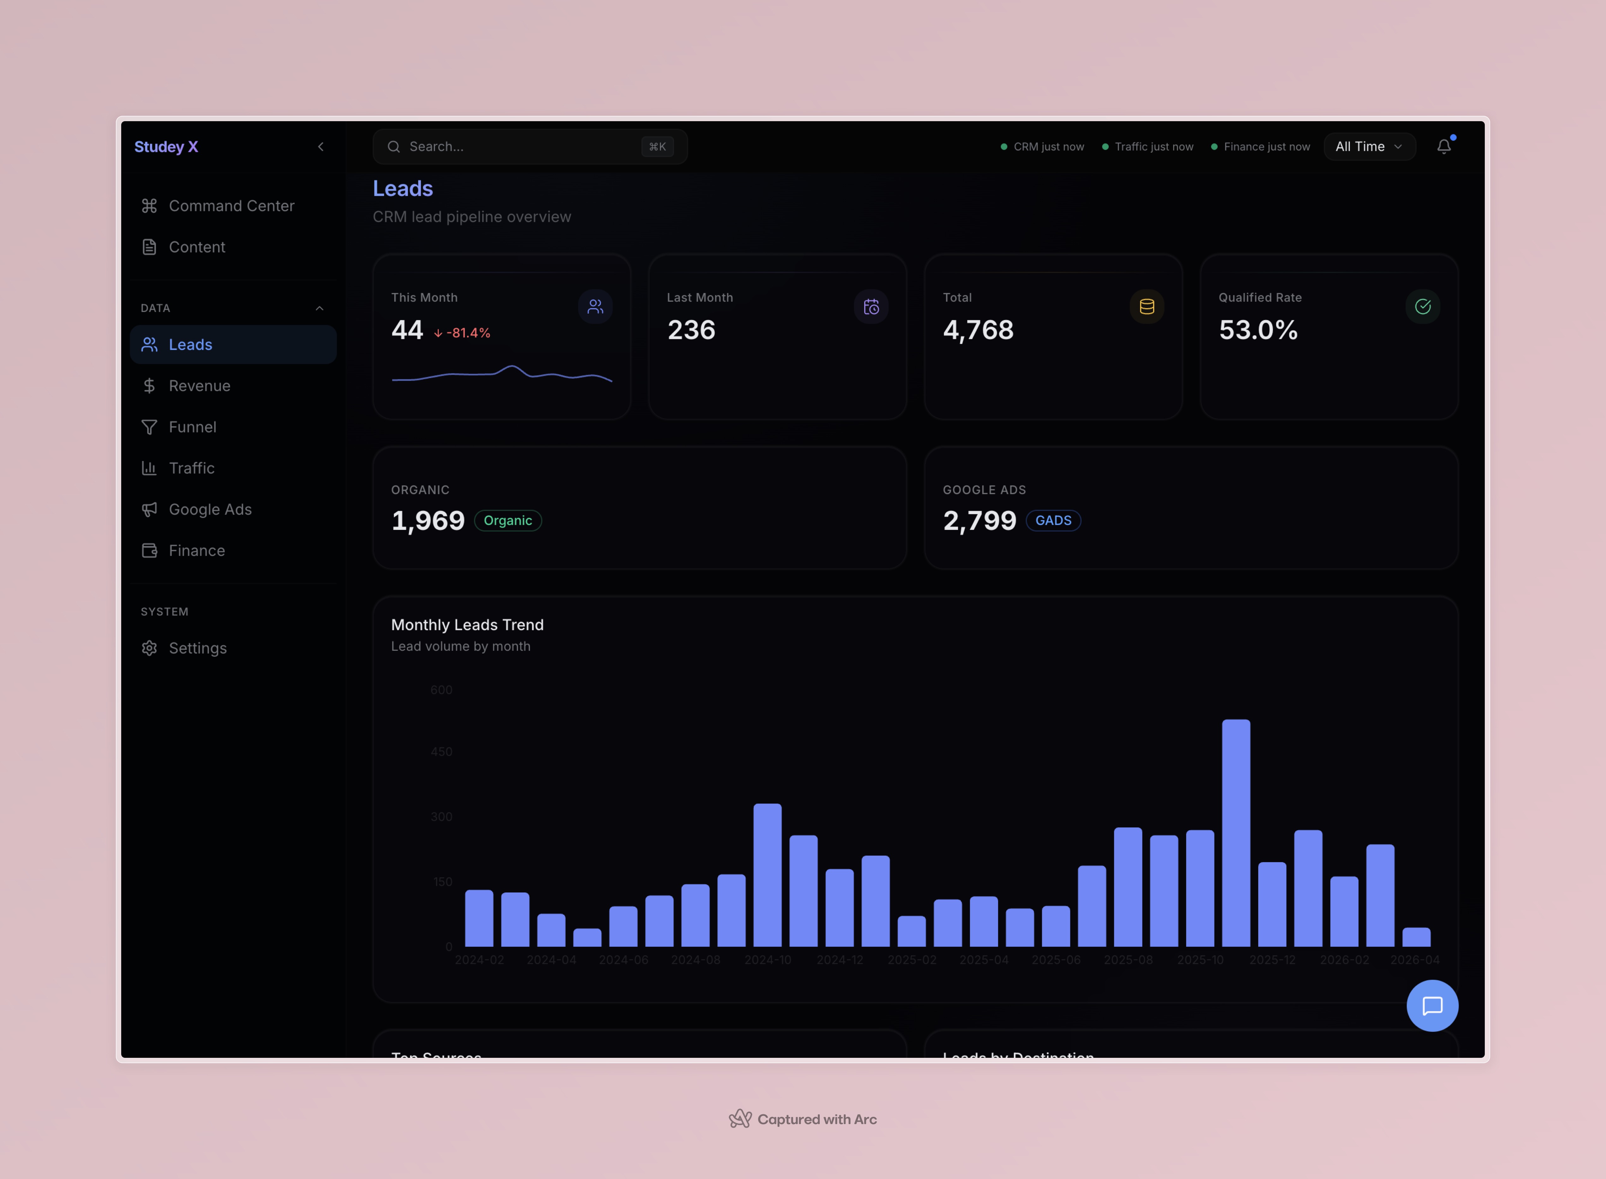
Task: Open the chat bubble button
Action: 1432,1005
